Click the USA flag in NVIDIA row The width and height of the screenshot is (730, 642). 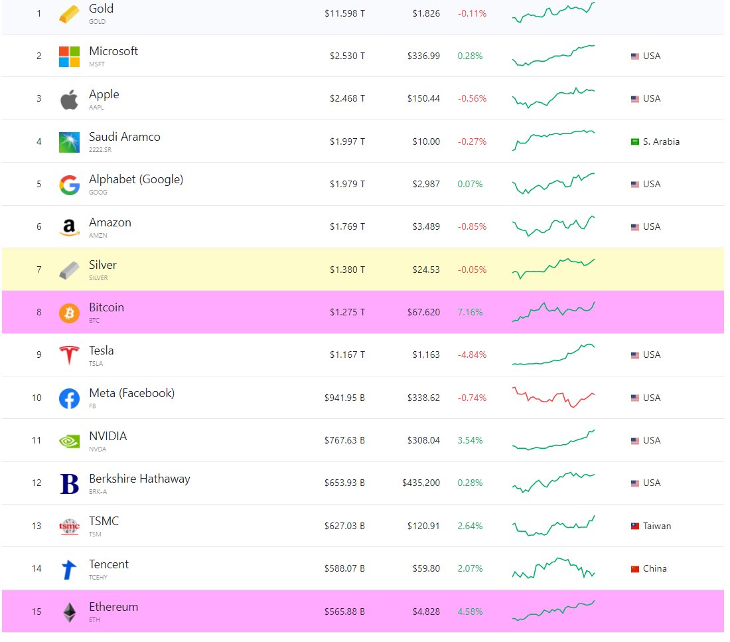point(634,441)
